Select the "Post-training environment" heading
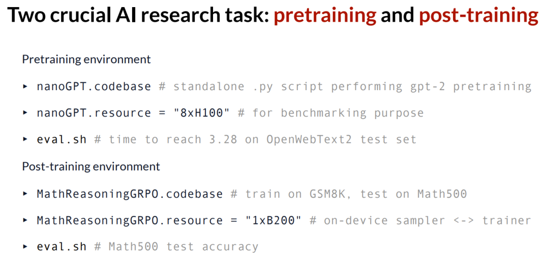Screen dimensions: 549x259 [91, 167]
